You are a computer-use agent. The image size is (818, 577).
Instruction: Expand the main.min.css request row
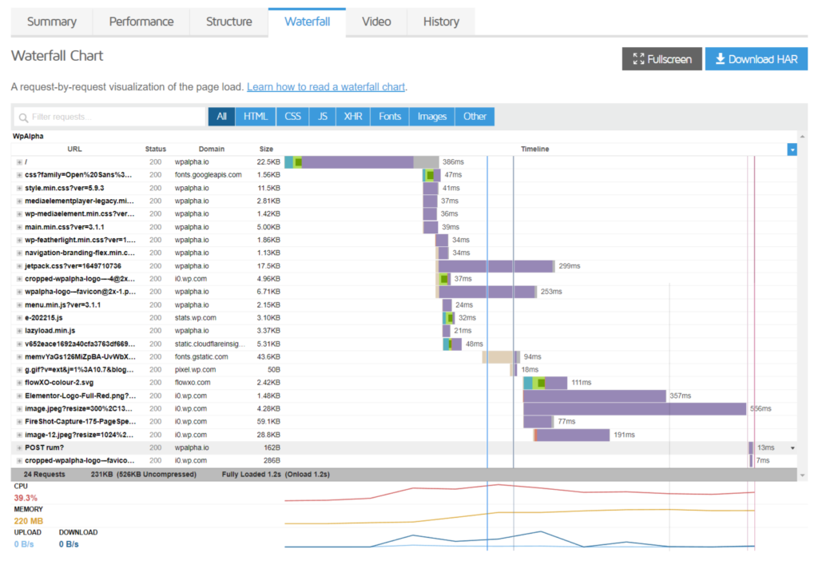[x=19, y=228]
